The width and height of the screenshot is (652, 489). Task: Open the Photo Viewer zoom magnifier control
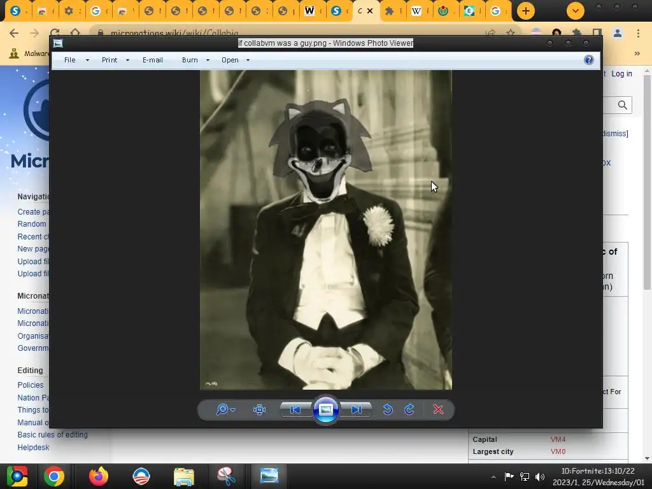[222, 409]
